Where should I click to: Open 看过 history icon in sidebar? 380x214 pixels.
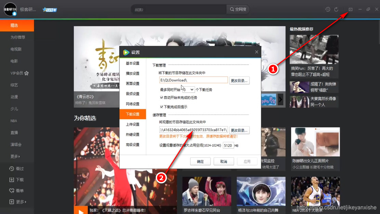11,169
